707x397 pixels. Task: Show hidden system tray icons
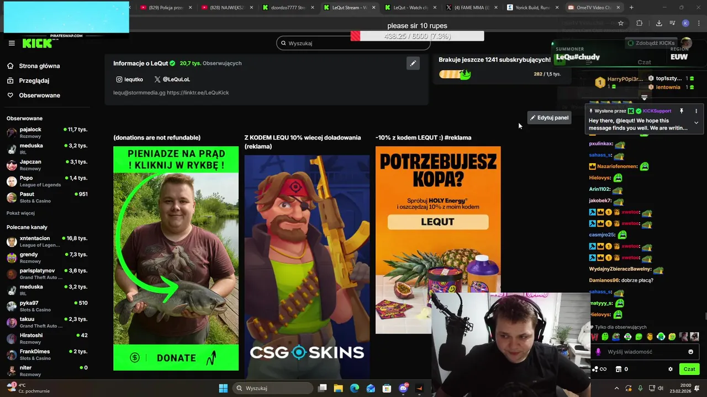[x=617, y=388]
